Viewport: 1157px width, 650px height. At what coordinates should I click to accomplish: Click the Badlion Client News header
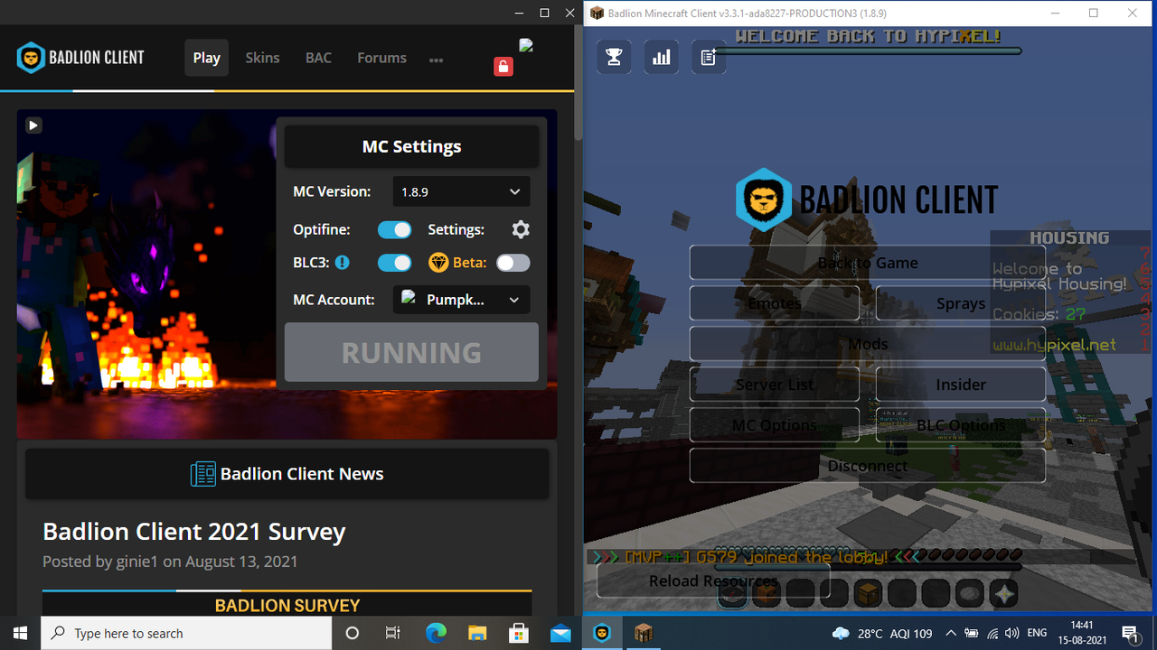click(x=287, y=474)
